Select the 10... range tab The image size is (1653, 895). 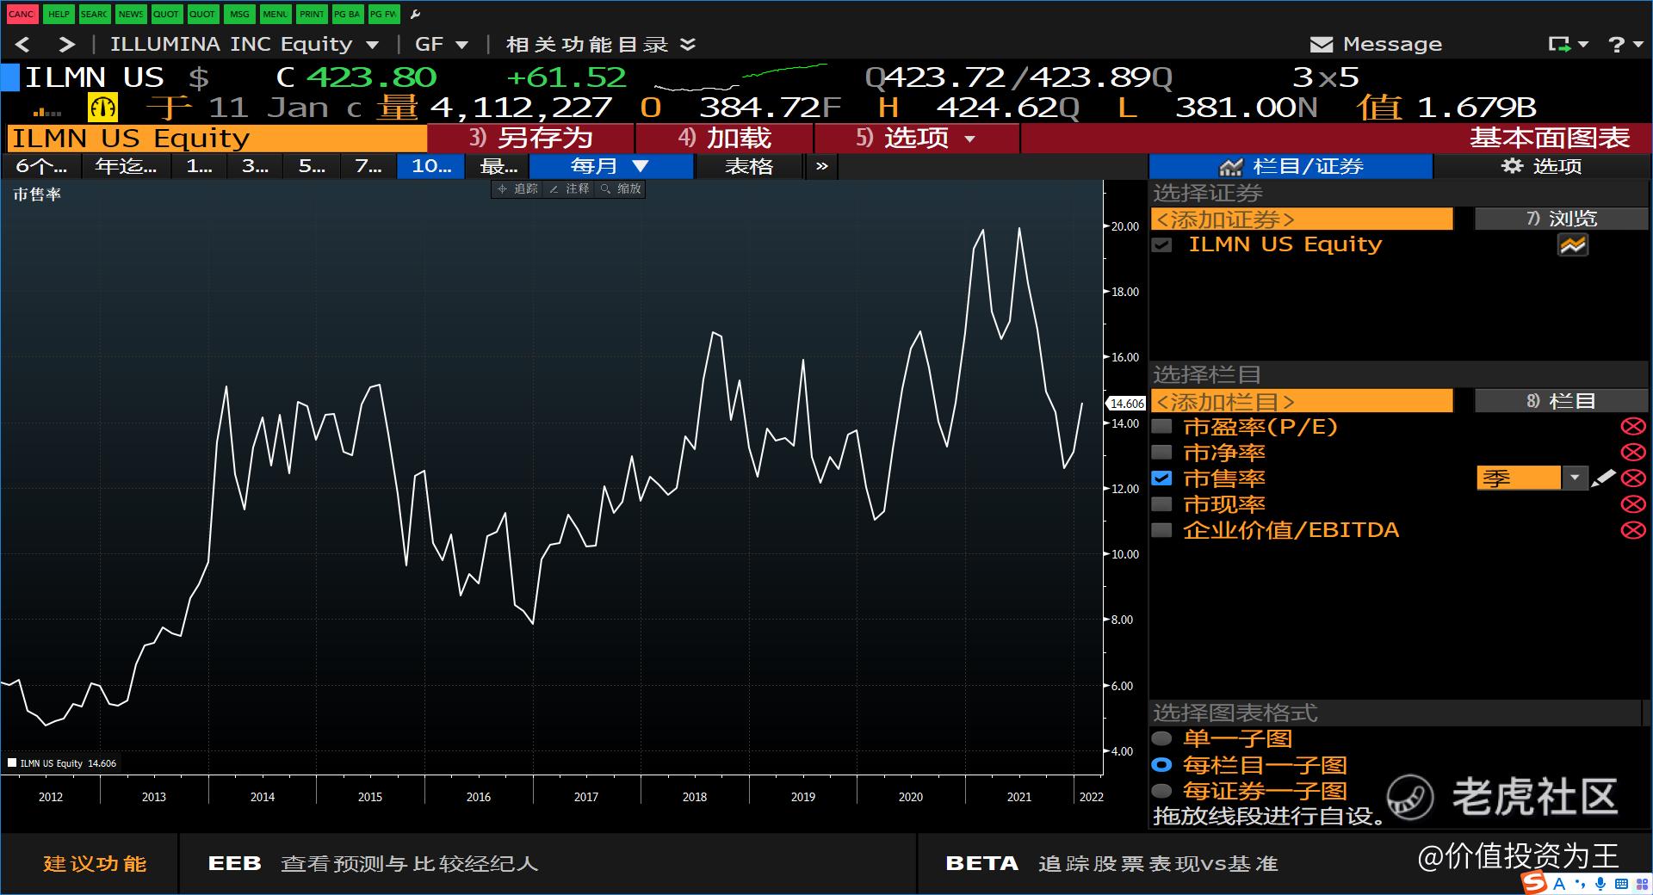coord(430,166)
